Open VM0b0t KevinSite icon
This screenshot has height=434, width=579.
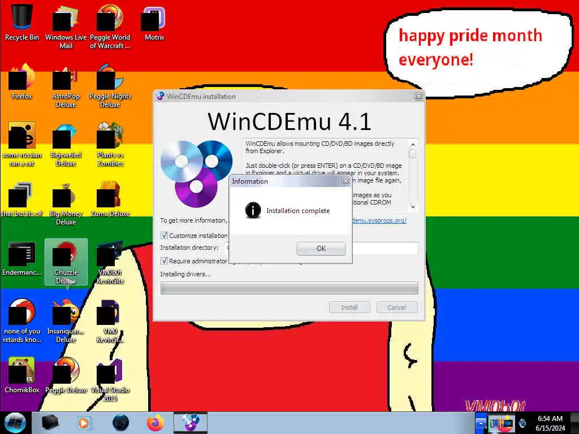[110, 262]
